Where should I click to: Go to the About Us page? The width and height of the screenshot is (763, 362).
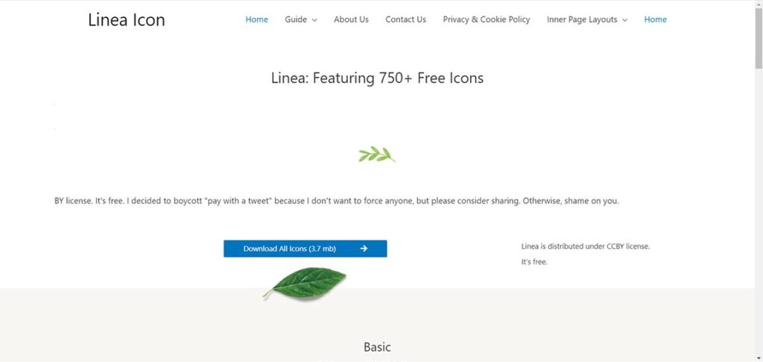pyautogui.click(x=351, y=19)
